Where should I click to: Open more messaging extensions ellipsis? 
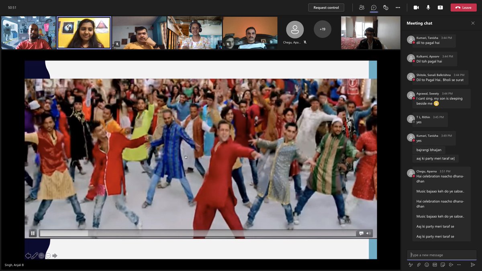(x=459, y=265)
